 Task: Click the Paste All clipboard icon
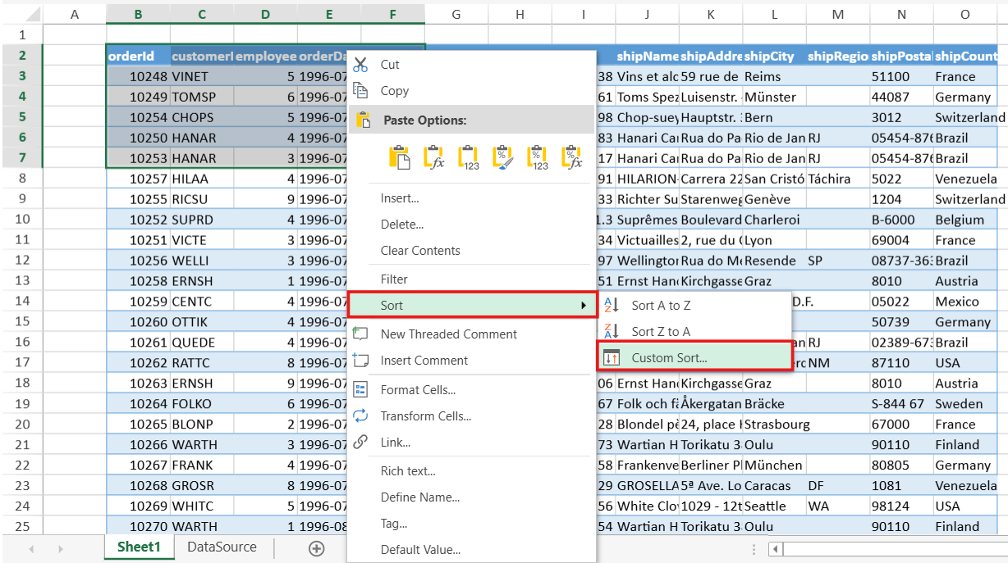(400, 157)
